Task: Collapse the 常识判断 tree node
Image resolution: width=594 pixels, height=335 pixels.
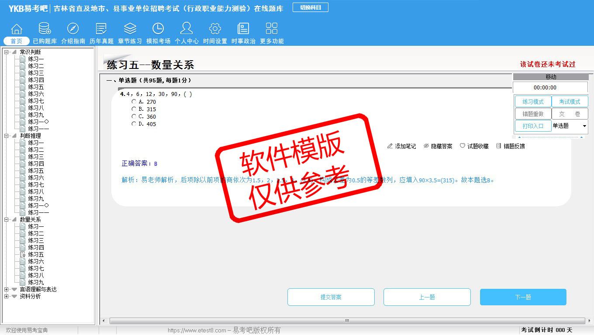Action: tap(7, 52)
